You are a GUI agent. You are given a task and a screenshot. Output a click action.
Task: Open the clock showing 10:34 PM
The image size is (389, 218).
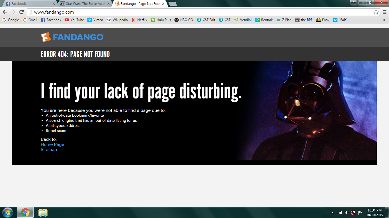tap(374, 213)
